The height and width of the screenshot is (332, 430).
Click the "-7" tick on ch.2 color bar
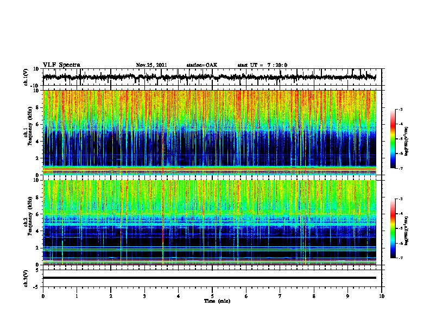pyautogui.click(x=401, y=258)
